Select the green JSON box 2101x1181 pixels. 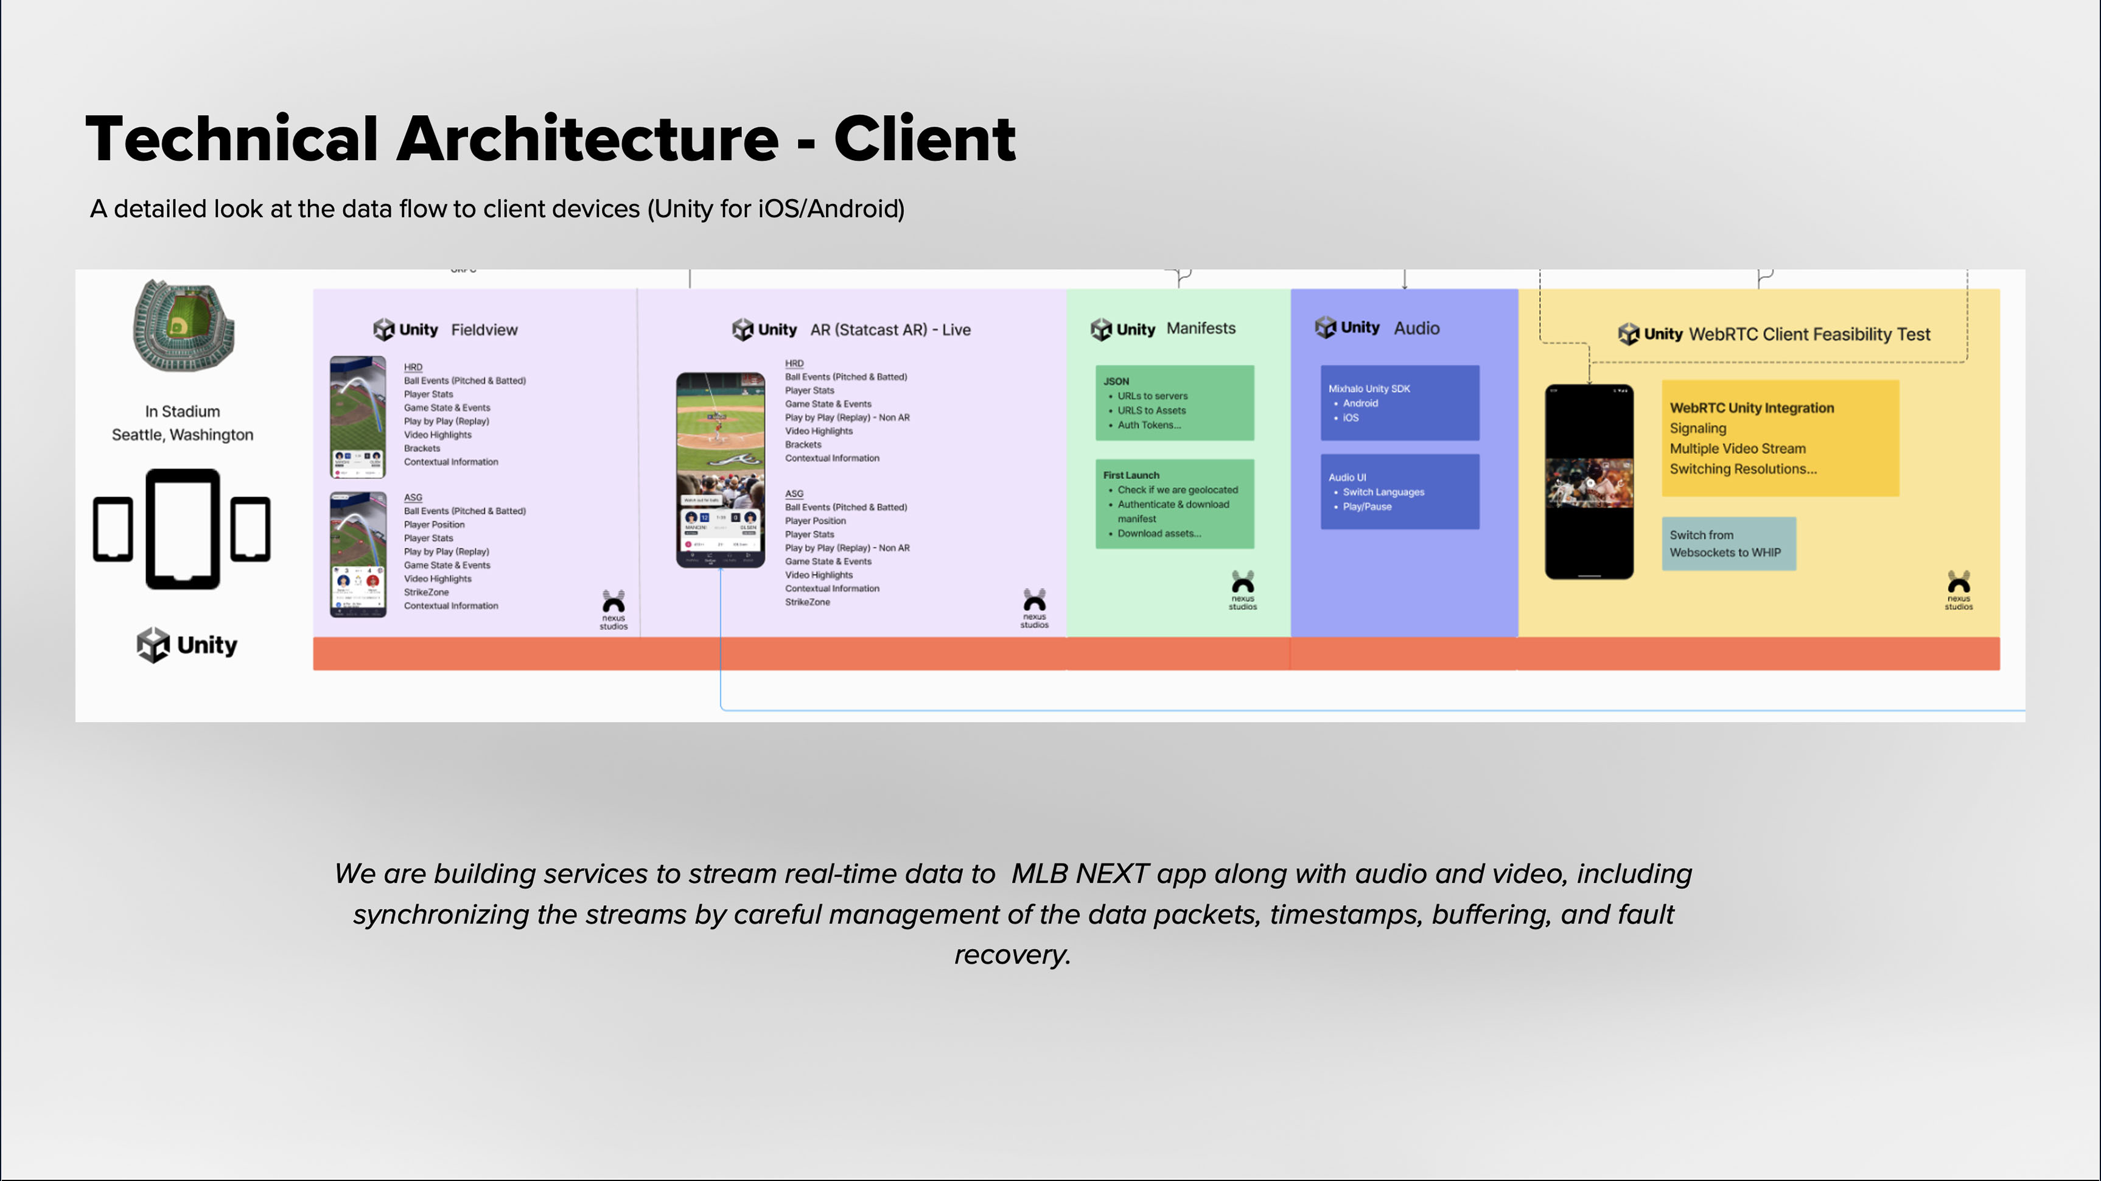(1175, 403)
